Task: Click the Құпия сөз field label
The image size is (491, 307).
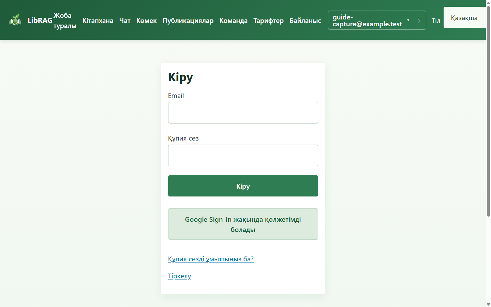Action: click(x=183, y=138)
